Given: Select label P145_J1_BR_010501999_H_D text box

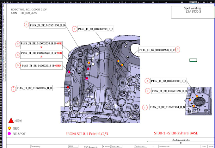Looking at the screenshot, I should point(96,29).
